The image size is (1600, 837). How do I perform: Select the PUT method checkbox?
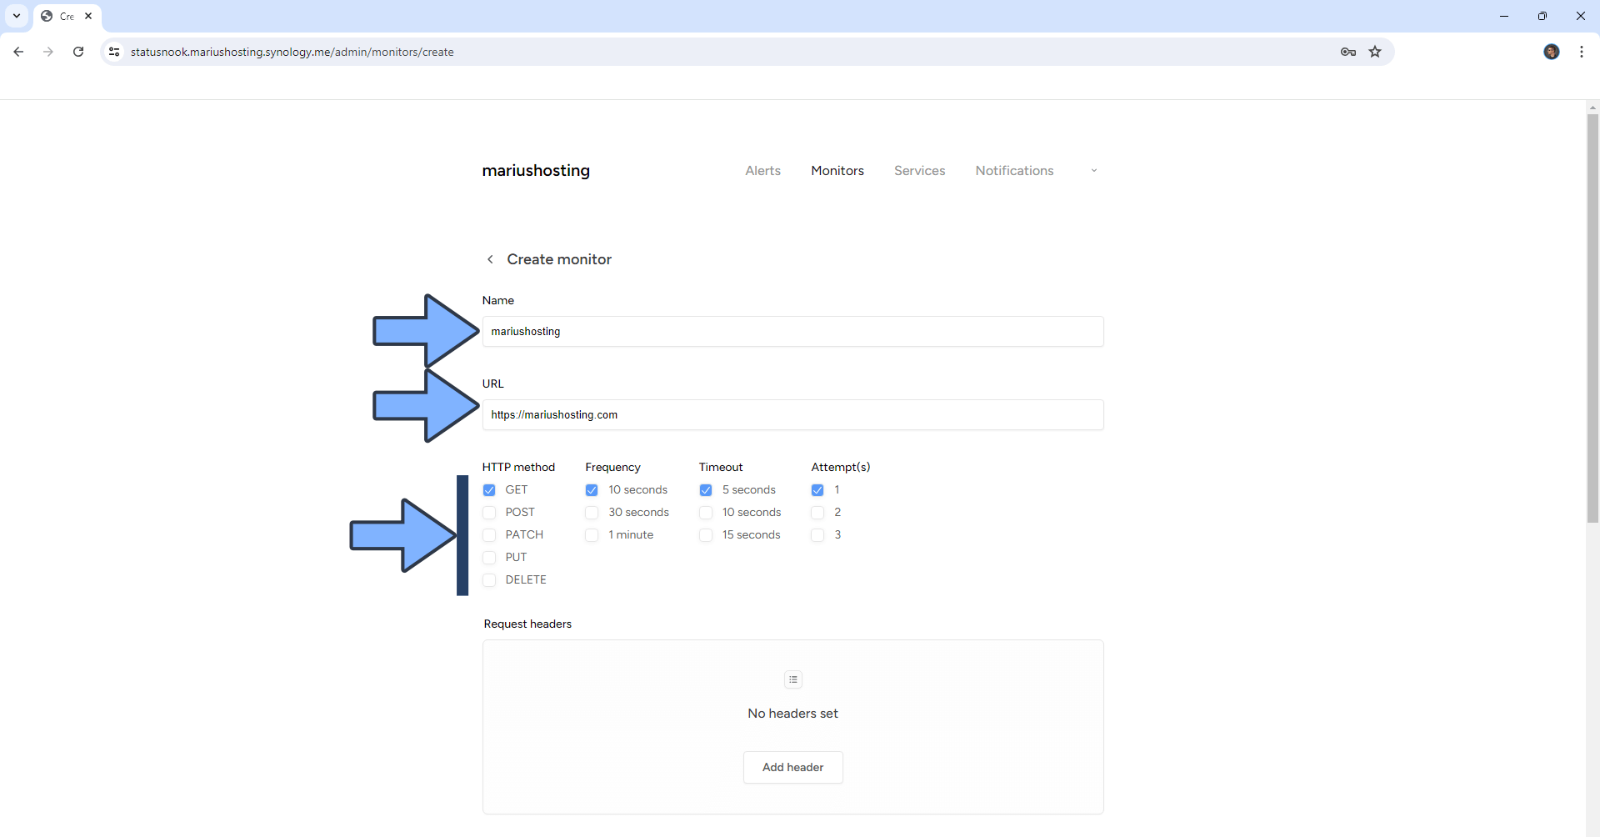489,558
